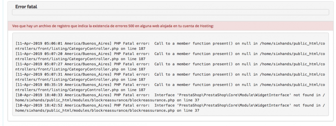Click the empty bar below Error fatal
The height and width of the screenshot is (126, 336).
pyautogui.click(x=170, y=12)
